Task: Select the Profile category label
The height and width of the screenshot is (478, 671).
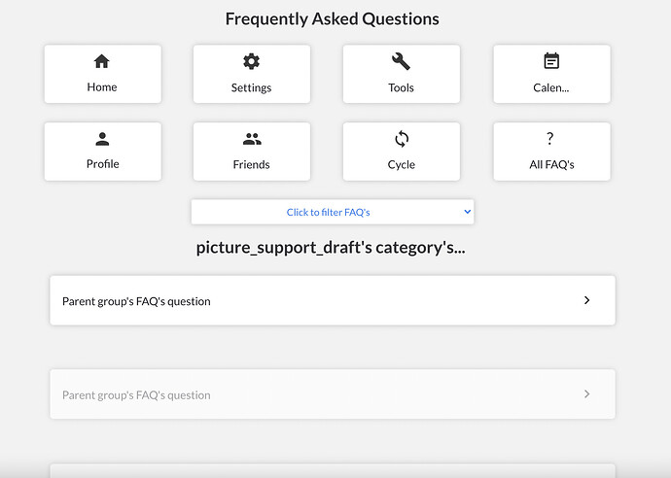Action: pos(103,164)
